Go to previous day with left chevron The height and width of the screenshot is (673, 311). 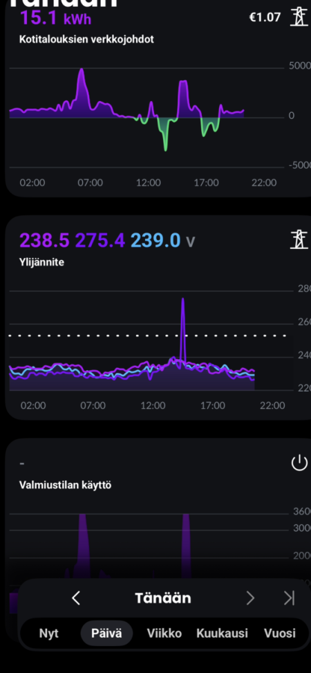tap(76, 598)
